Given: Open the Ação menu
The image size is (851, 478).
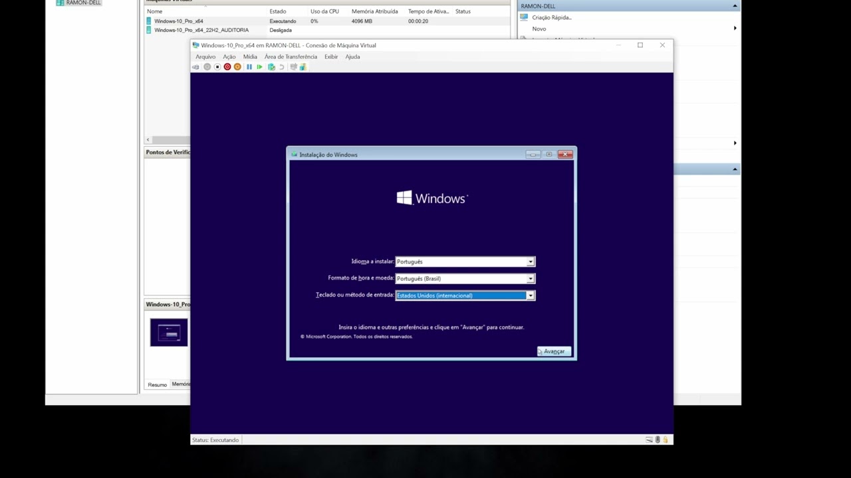Looking at the screenshot, I should point(229,56).
